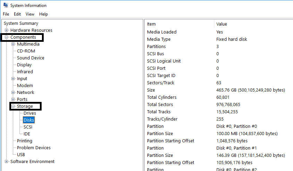The width and height of the screenshot is (293, 171).
Task: Click the 100.00 MB partition size value
Action: (x=247, y=134)
